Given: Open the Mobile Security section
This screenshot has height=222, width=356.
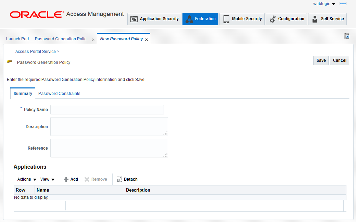Looking at the screenshot, I should (x=242, y=19).
